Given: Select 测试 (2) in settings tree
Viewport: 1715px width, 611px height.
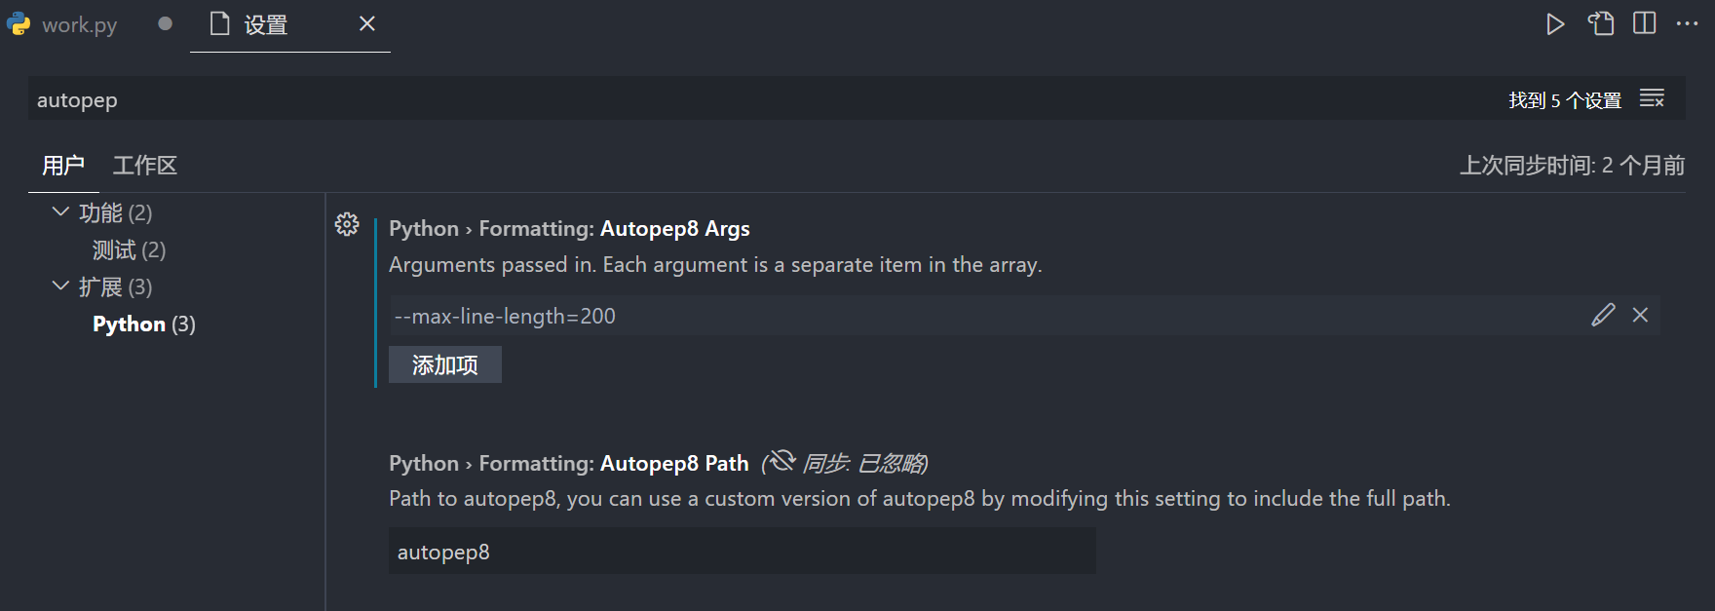Looking at the screenshot, I should pos(129,250).
